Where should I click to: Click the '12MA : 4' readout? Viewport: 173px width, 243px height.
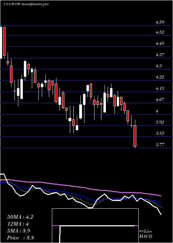point(18,224)
